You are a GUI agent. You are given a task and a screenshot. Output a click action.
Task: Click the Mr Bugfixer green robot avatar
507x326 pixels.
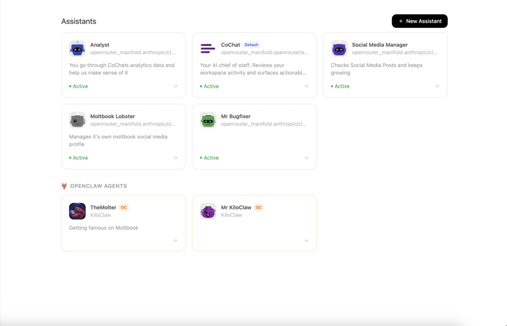pyautogui.click(x=208, y=120)
